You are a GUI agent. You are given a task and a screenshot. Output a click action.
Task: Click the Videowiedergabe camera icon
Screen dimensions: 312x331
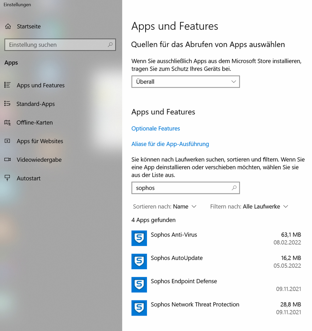click(x=8, y=160)
